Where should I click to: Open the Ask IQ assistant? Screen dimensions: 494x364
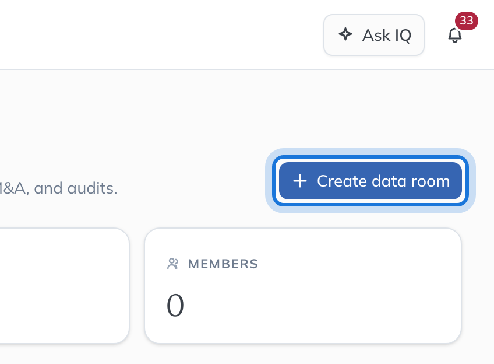(x=373, y=35)
